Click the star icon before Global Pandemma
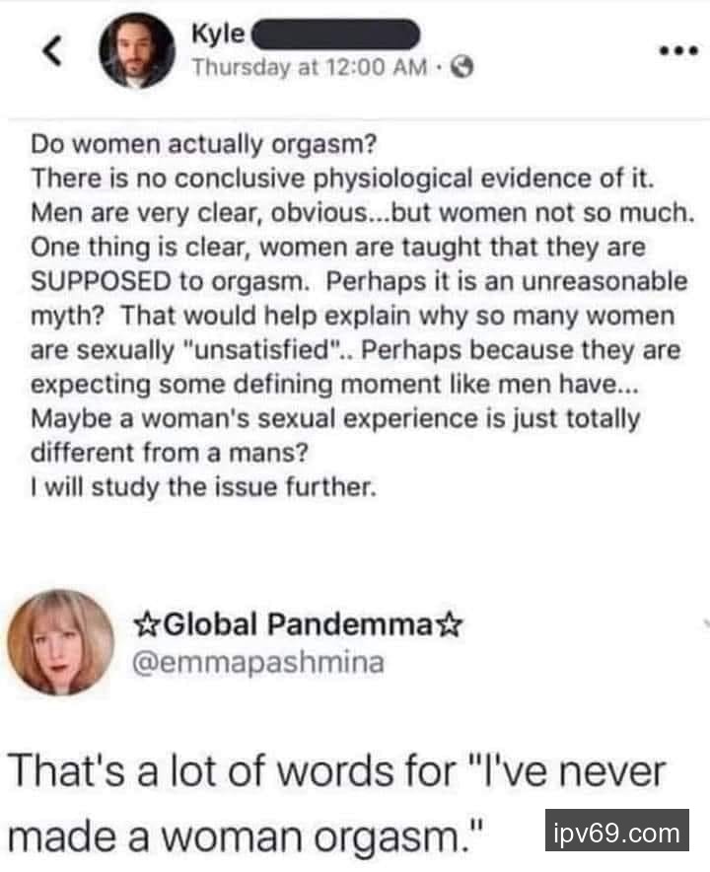 click(x=144, y=623)
